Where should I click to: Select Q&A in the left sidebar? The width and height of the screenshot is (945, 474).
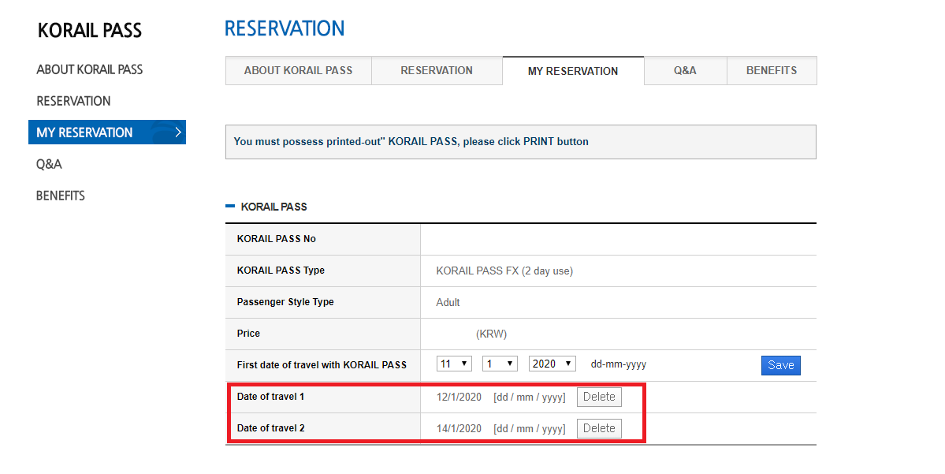(x=49, y=164)
